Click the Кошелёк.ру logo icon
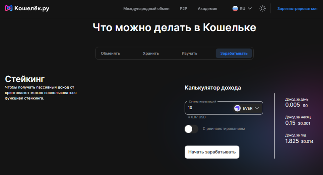The width and height of the screenshot is (323, 175). pyautogui.click(x=9, y=8)
